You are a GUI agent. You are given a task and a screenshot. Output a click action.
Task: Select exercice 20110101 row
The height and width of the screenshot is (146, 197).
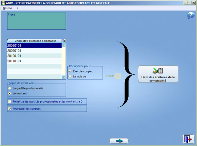(34, 61)
